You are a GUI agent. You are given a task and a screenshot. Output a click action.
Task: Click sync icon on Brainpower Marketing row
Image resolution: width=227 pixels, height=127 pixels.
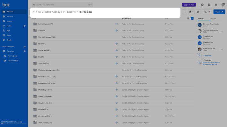click(117, 83)
